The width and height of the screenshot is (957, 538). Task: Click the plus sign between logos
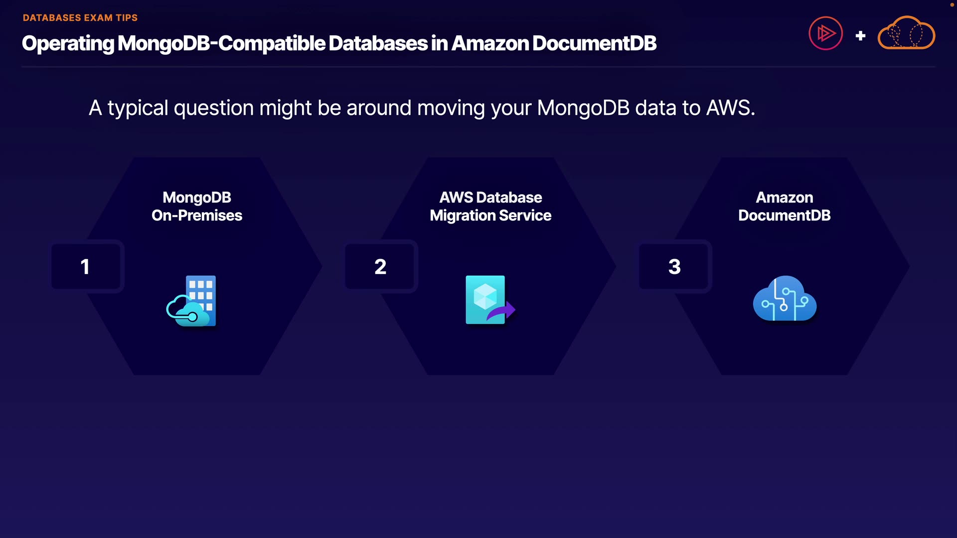tap(860, 36)
